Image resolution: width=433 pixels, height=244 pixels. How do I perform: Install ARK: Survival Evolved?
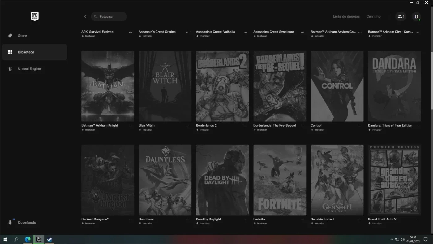88,36
